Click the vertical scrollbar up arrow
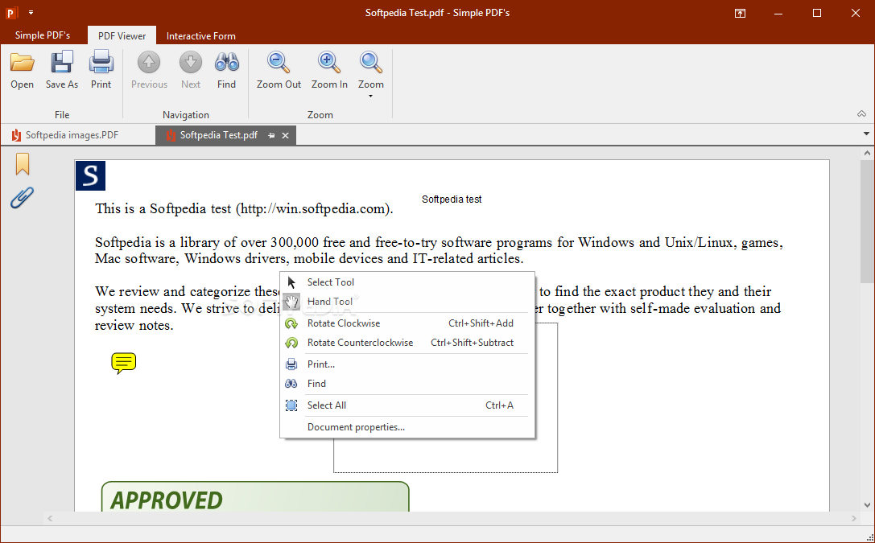Viewport: 875px width, 543px height. pyautogui.click(x=867, y=153)
